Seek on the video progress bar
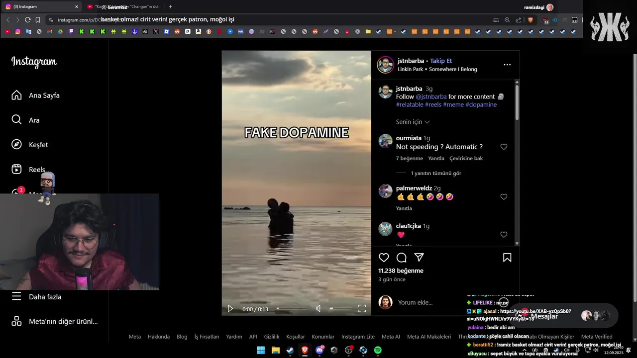Image resolution: width=637 pixels, height=358 pixels. (292, 309)
